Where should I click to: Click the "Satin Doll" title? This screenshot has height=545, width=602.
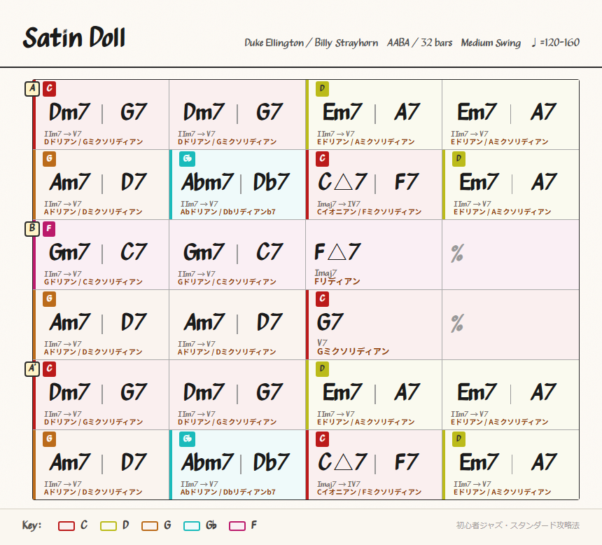(74, 38)
